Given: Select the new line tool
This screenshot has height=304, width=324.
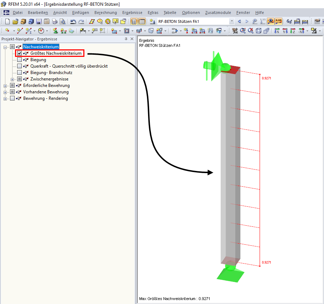Looking at the screenshot, I should (x=20, y=31).
